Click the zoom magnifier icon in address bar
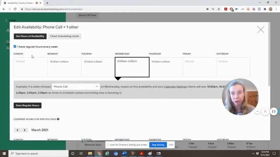 (213, 9)
